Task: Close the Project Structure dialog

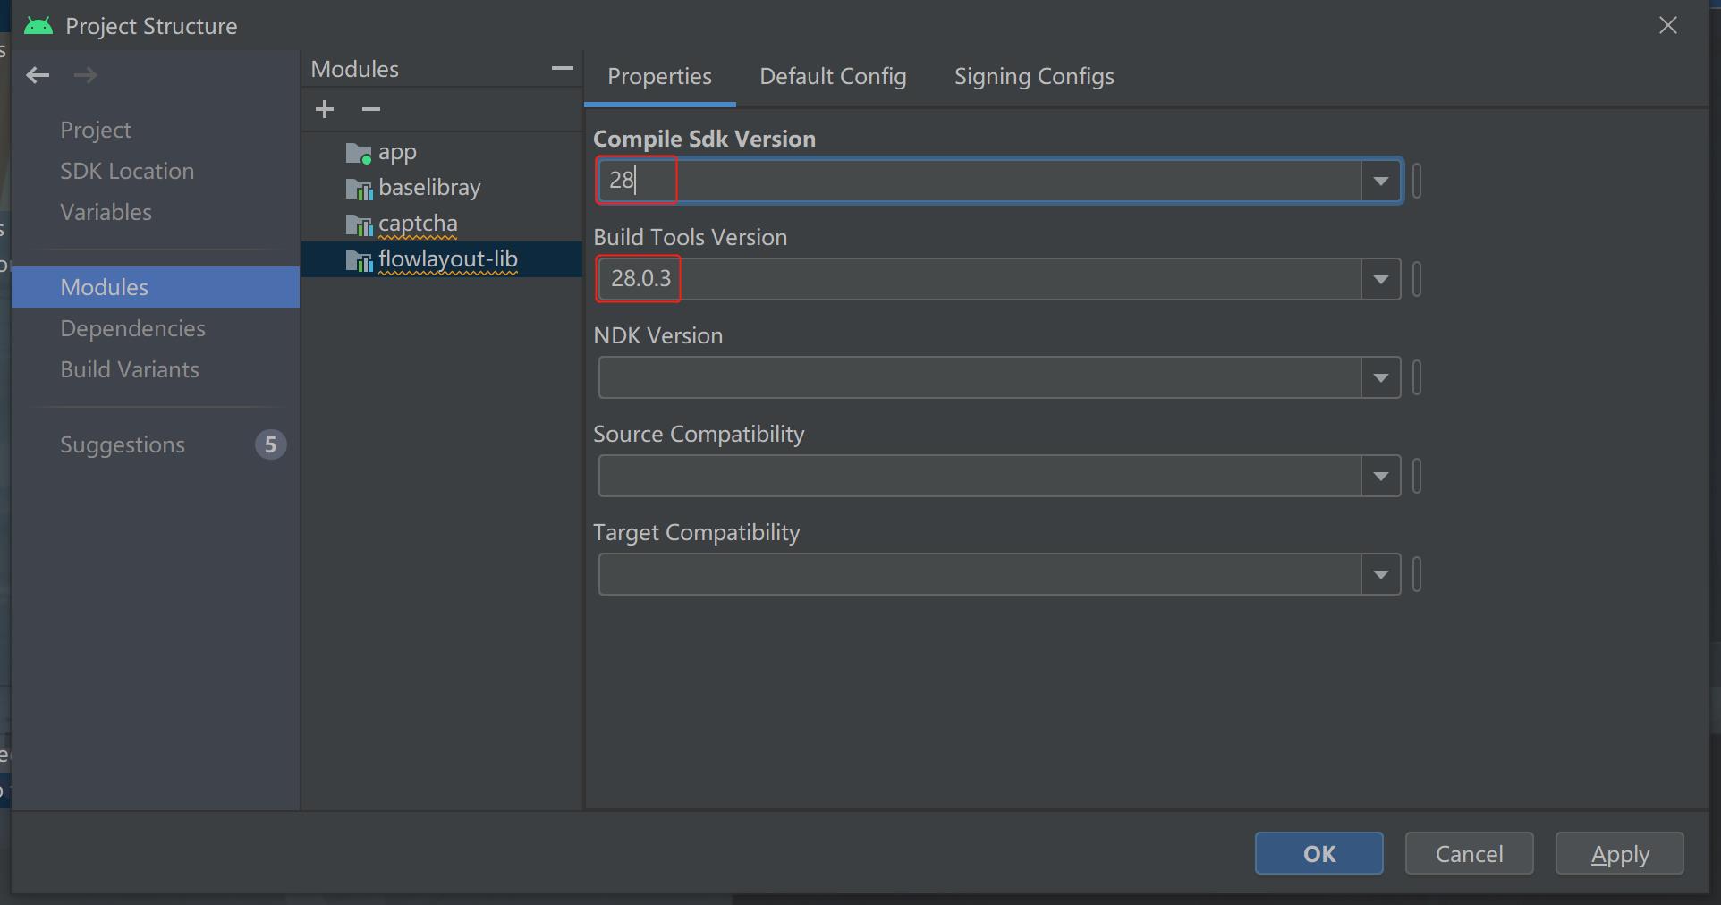Action: [1668, 25]
